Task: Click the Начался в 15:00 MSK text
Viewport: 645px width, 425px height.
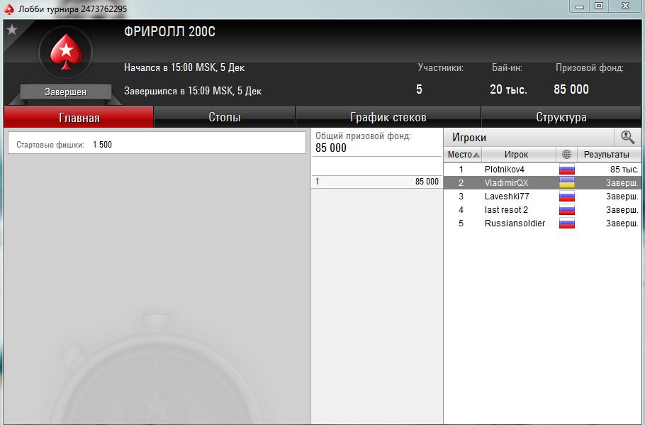Action: coord(184,67)
